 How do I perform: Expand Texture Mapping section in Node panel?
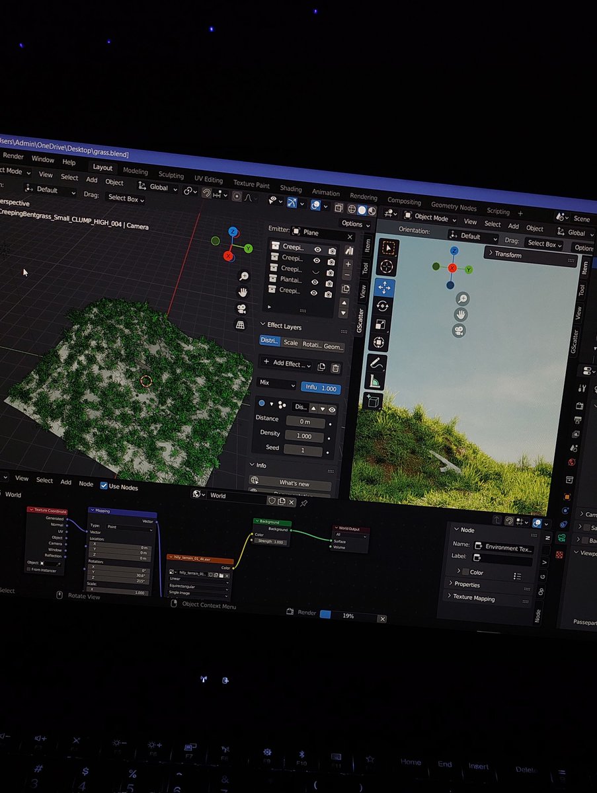(473, 597)
